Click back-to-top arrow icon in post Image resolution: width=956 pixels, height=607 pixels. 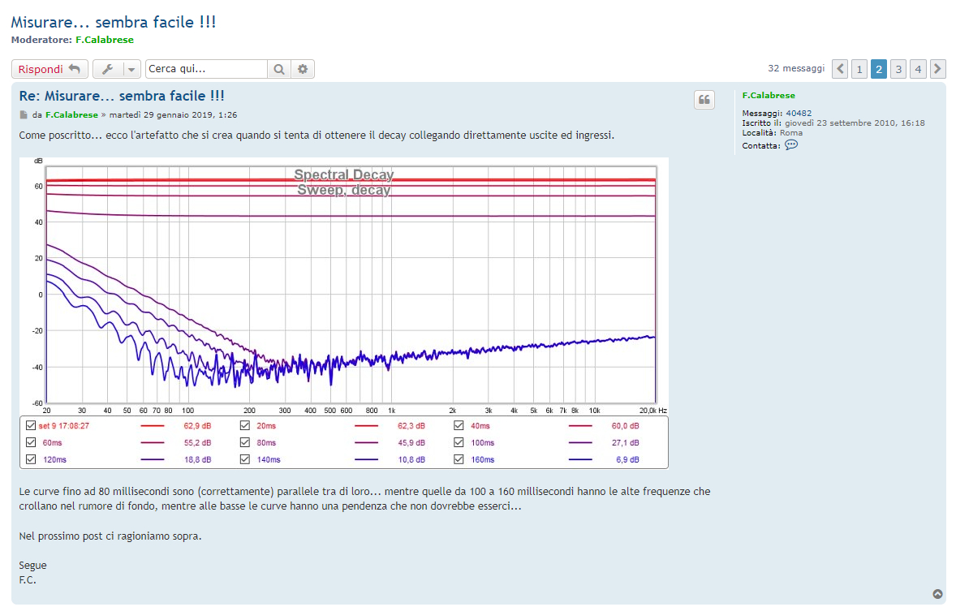tap(937, 593)
